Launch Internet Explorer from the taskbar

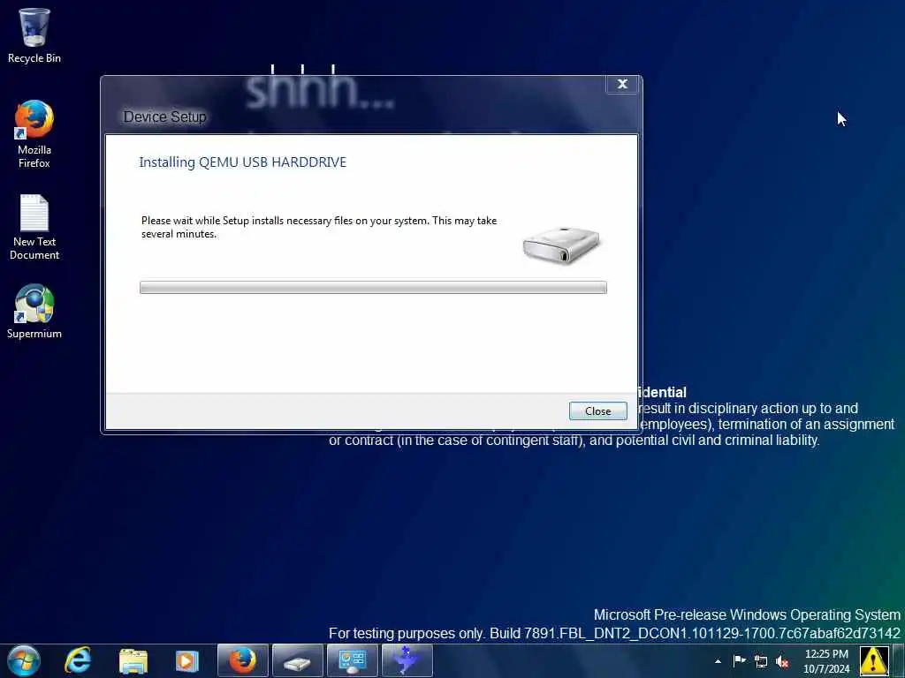click(78, 660)
